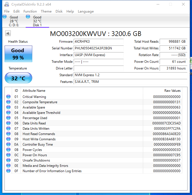Click raw value 0000003FF7C2FA
The height and width of the screenshot is (195, 192).
point(167,129)
